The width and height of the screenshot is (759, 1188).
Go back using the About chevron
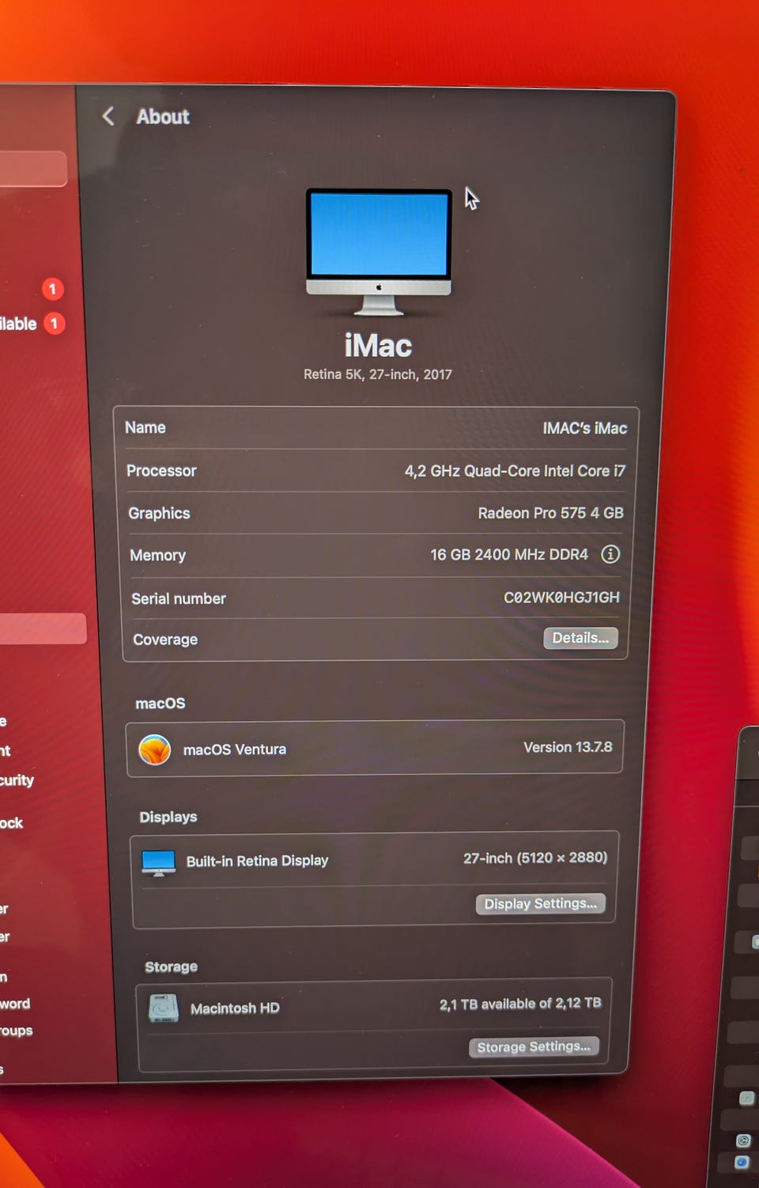tap(108, 116)
